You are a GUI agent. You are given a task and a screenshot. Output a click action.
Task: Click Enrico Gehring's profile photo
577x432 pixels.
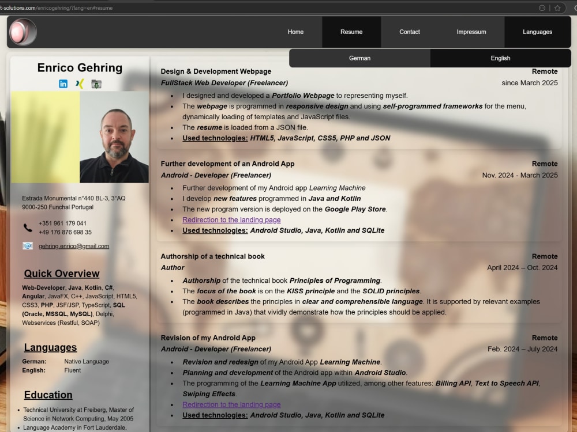[114, 137]
